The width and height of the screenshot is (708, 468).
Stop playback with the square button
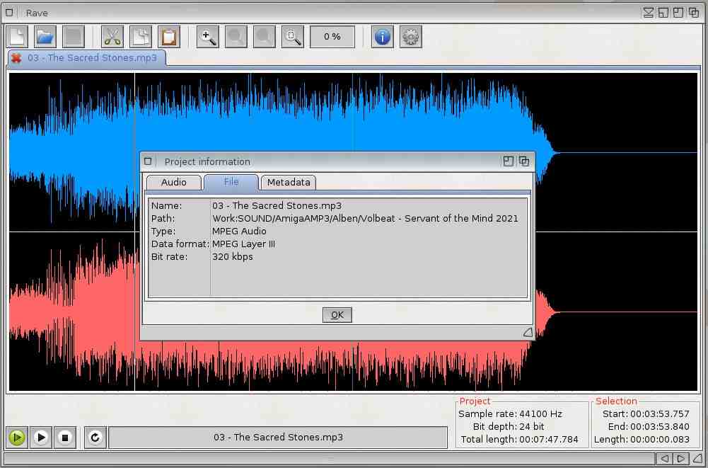pos(65,438)
